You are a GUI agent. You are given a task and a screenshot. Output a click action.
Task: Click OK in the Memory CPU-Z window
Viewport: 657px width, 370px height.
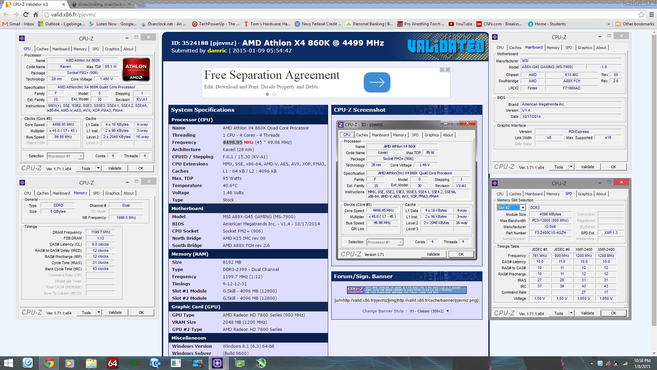point(141,312)
